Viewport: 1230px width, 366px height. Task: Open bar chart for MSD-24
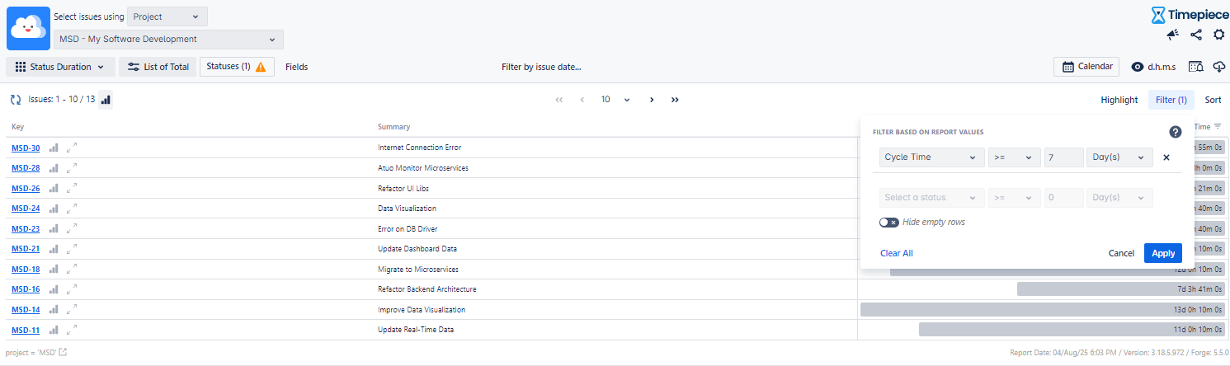click(x=54, y=209)
